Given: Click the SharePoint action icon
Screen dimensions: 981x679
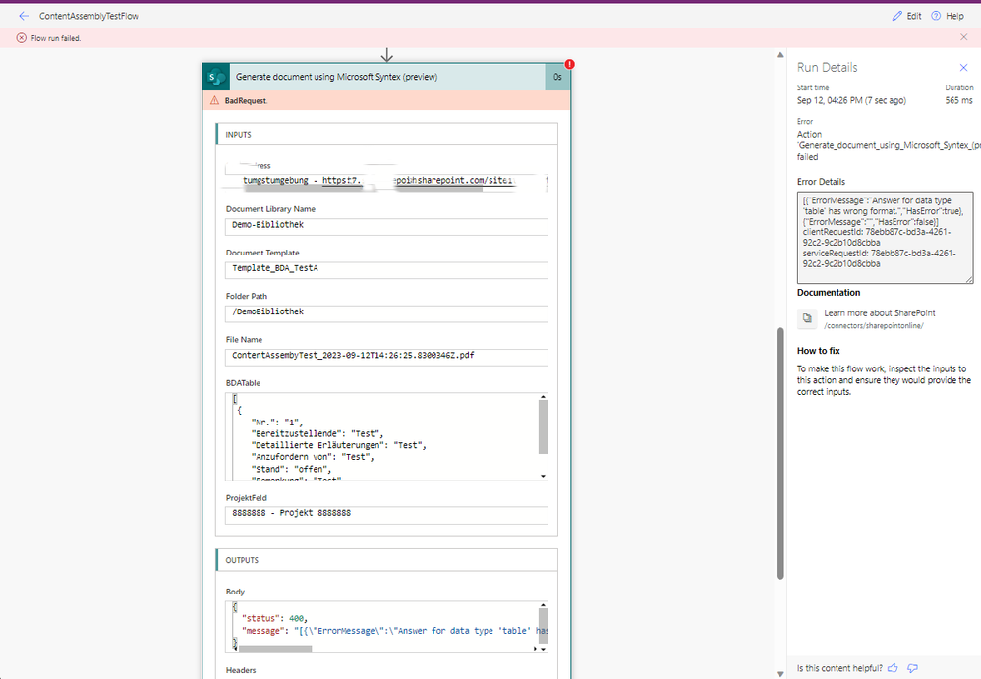Looking at the screenshot, I should 216,77.
